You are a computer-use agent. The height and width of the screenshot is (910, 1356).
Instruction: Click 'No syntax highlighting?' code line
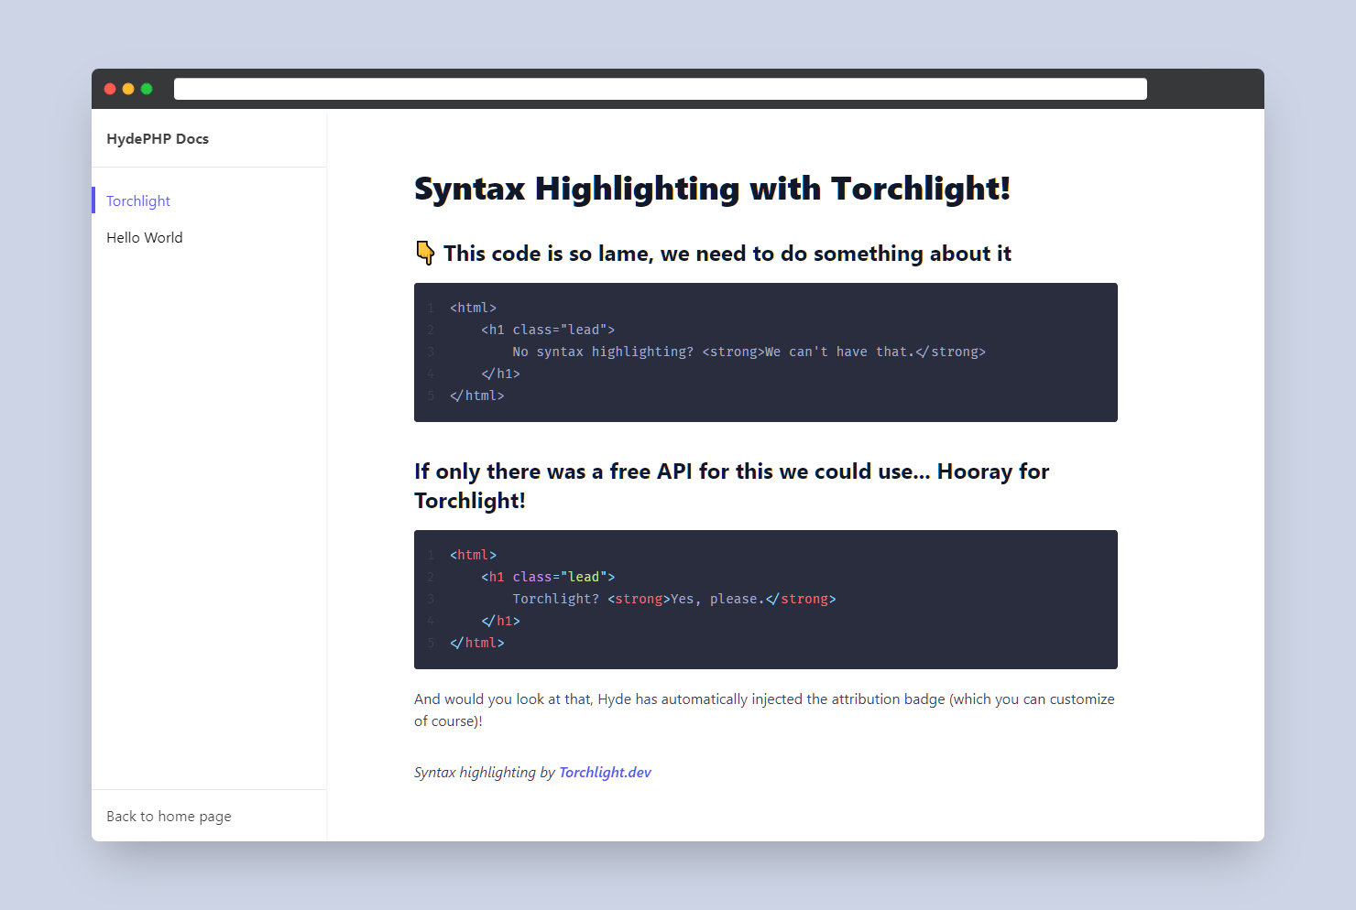click(x=749, y=352)
